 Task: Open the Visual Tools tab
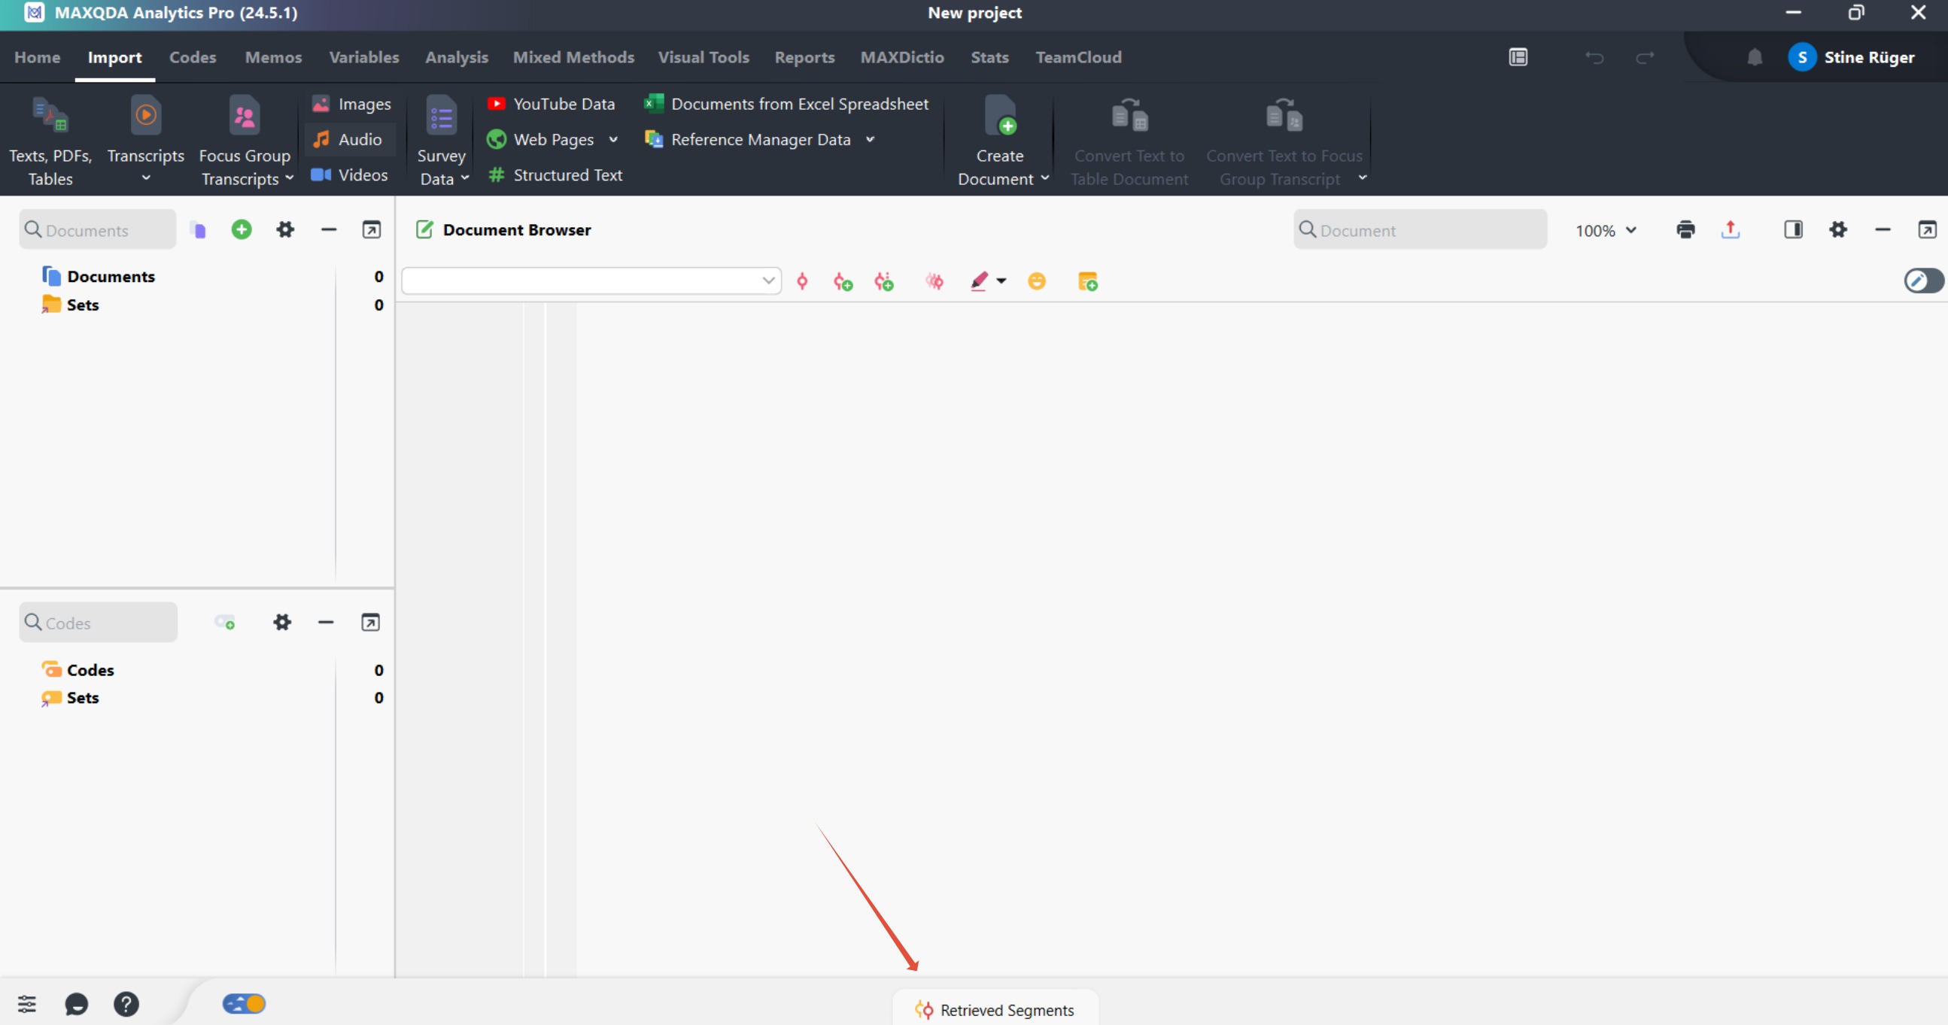point(704,57)
